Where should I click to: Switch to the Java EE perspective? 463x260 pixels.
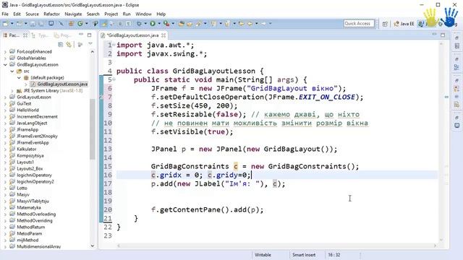pos(404,24)
